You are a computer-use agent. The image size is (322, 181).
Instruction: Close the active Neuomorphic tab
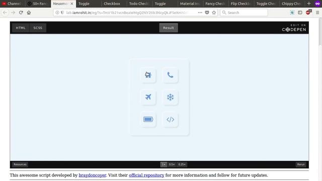point(72,4)
